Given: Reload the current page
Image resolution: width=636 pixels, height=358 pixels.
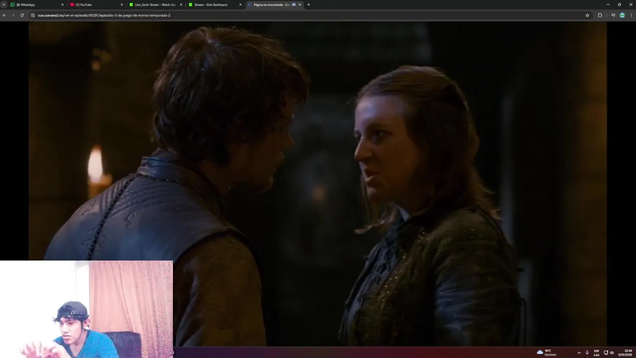Looking at the screenshot, I should point(22,15).
